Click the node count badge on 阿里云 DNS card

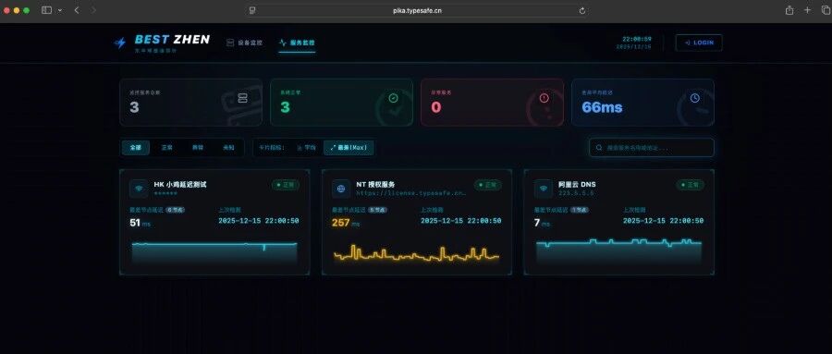click(x=580, y=210)
